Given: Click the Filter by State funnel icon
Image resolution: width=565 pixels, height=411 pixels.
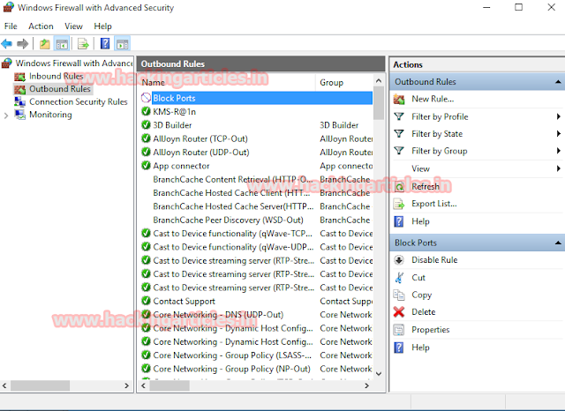Looking at the screenshot, I should pos(399,134).
